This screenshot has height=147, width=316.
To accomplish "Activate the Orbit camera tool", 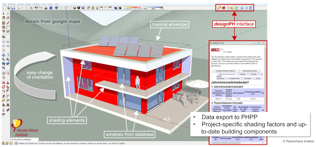I will (x=3, y=55).
